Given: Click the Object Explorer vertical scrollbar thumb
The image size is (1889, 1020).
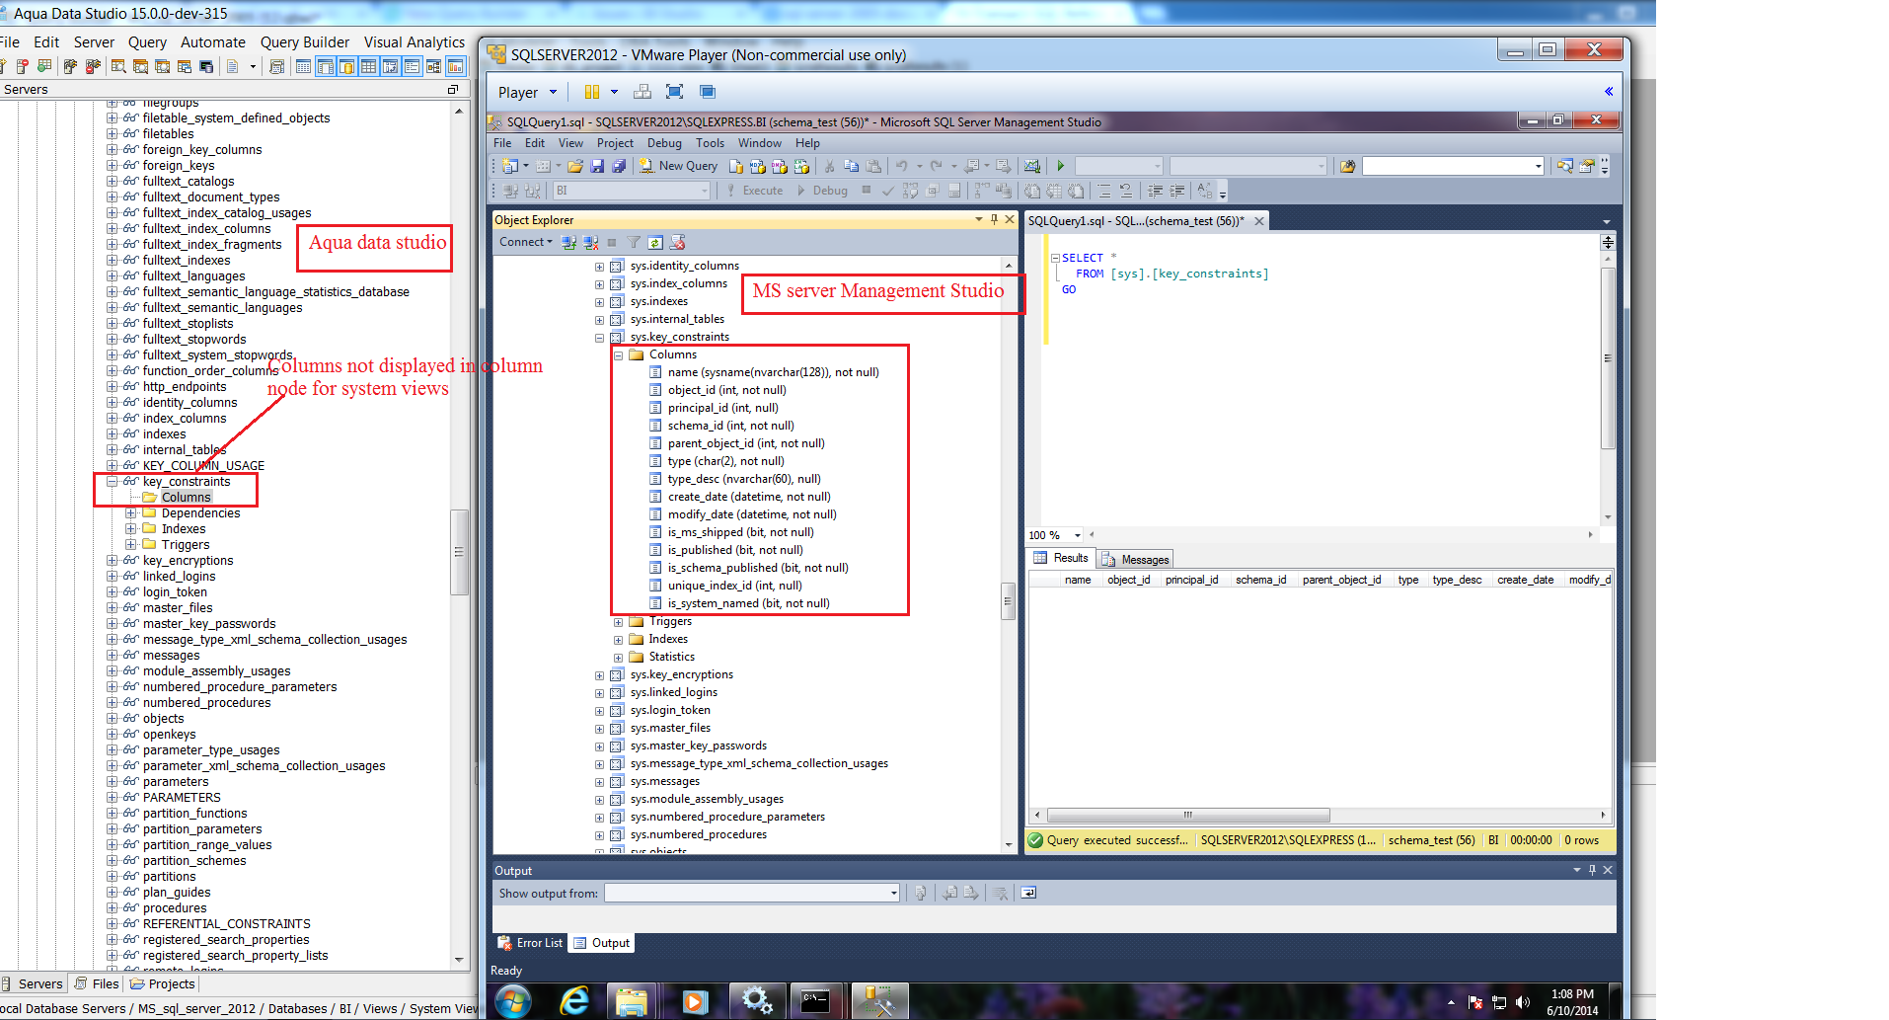Looking at the screenshot, I should click(x=1008, y=601).
